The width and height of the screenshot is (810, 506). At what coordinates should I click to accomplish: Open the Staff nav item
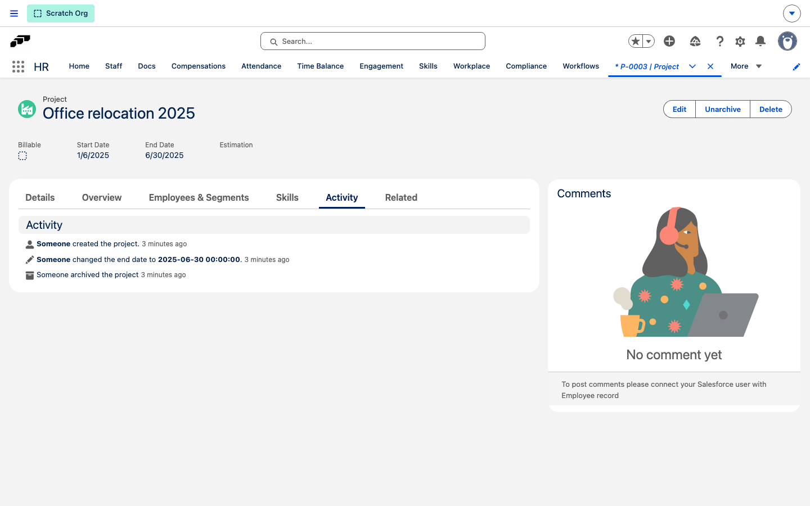[114, 66]
